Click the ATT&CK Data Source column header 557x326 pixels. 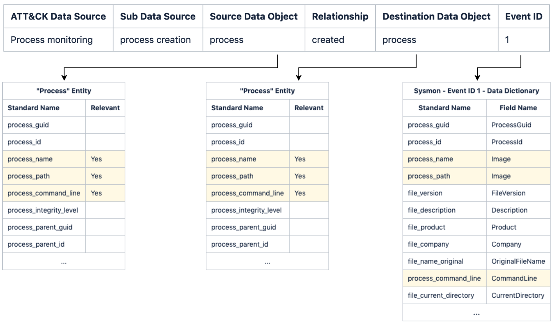point(58,16)
